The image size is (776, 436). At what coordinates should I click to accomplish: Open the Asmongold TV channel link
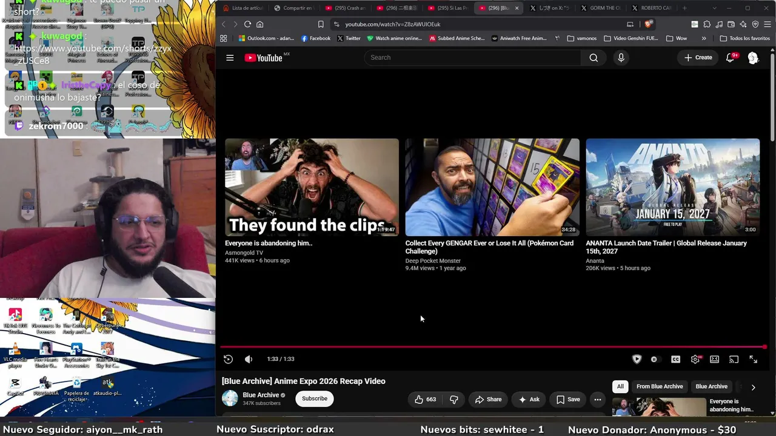244,253
